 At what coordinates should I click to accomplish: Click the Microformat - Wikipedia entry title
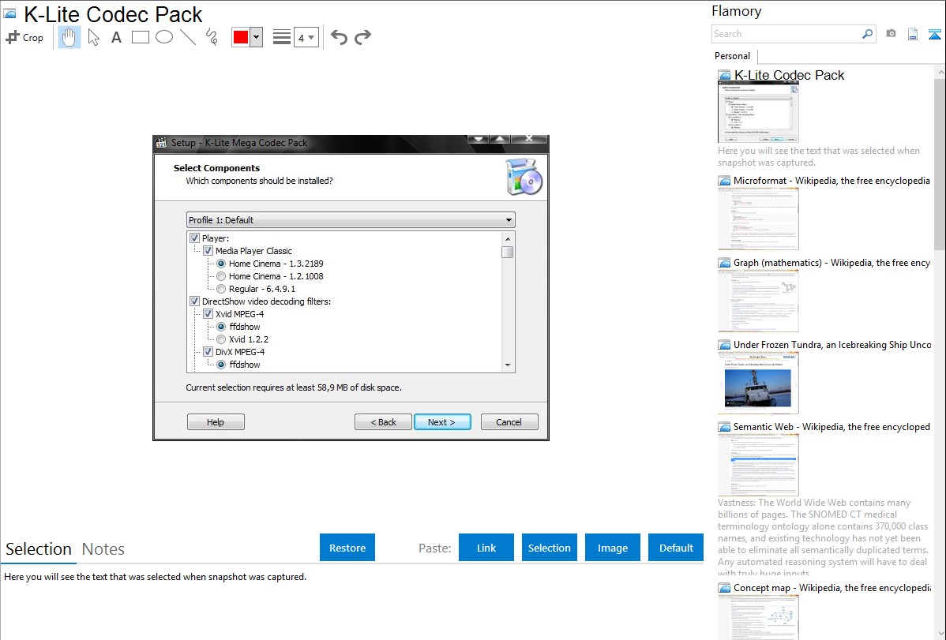click(832, 181)
